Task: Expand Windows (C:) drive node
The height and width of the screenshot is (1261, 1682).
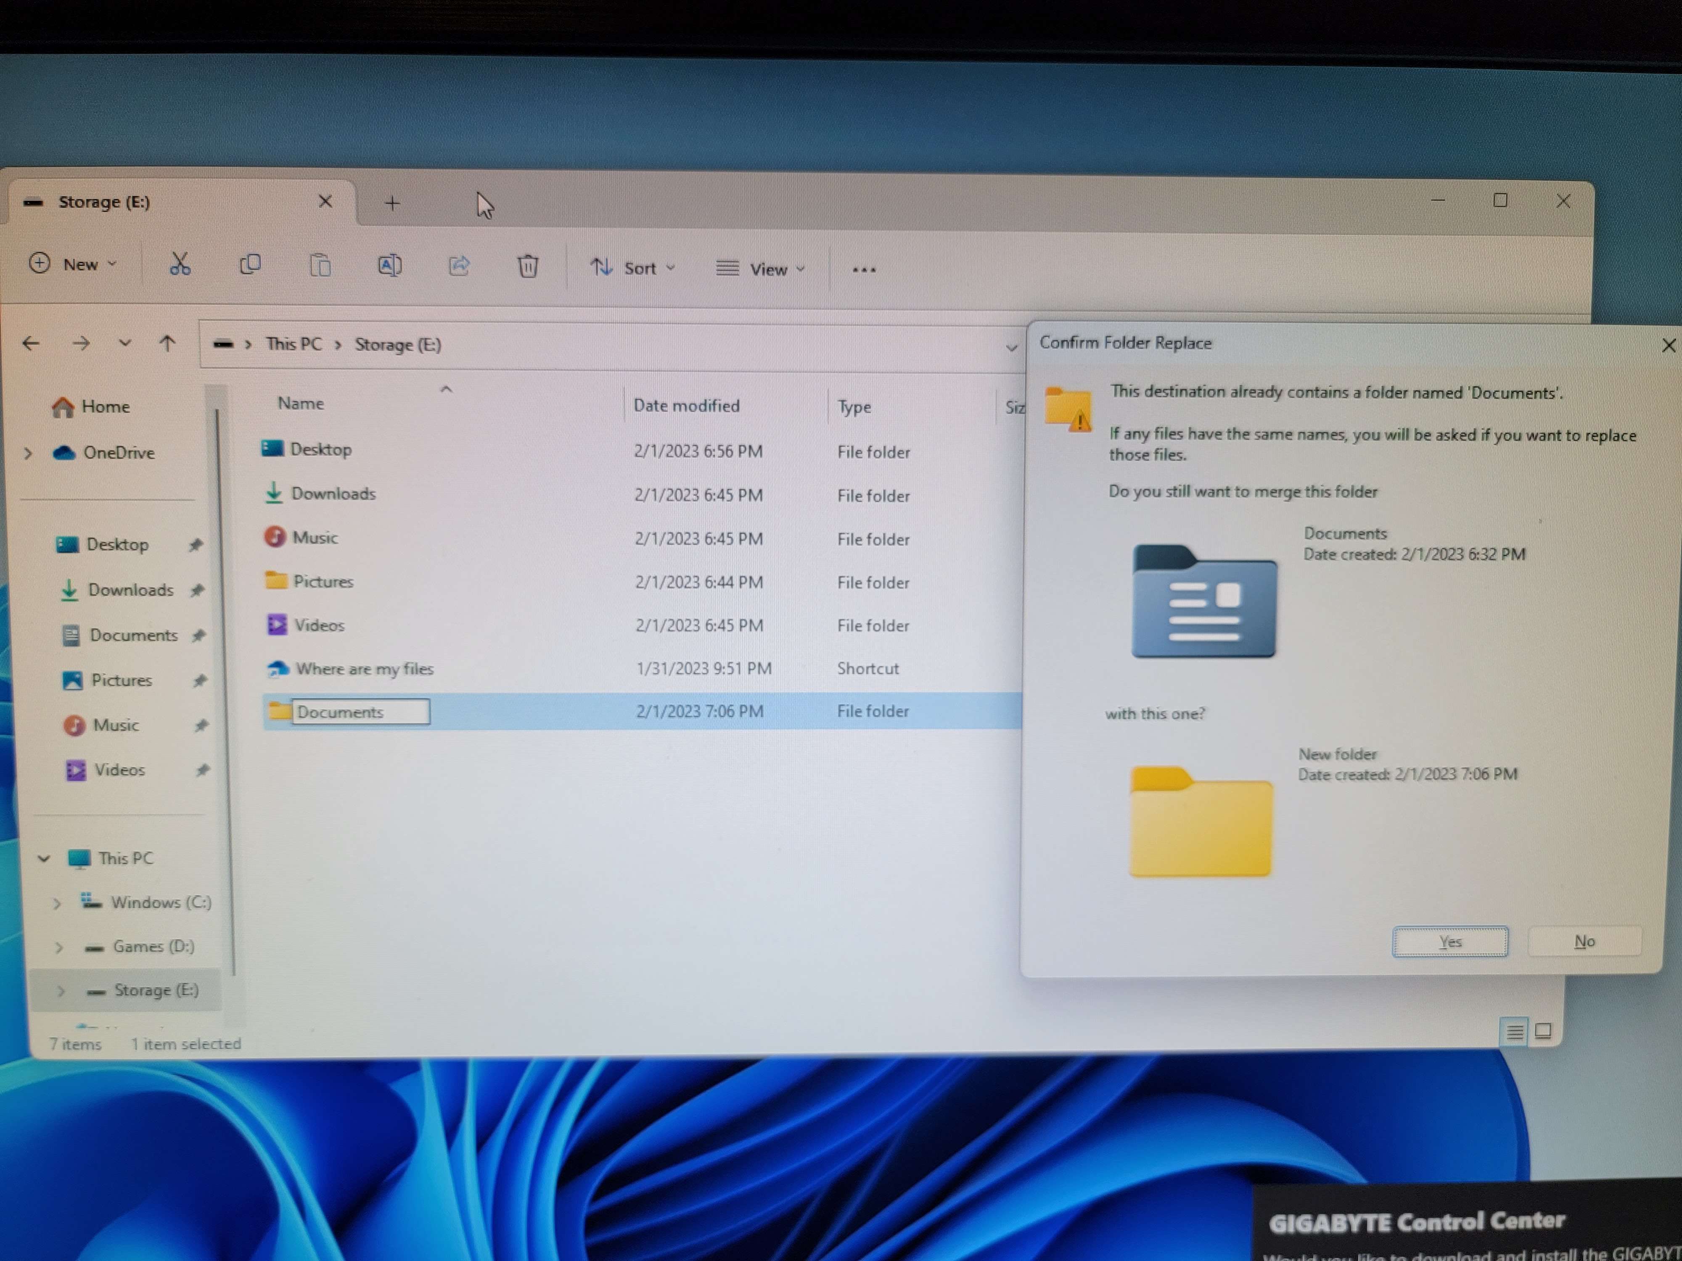Action: click(x=57, y=903)
